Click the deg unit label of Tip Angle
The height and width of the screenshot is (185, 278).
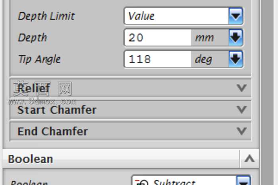[x=203, y=59]
